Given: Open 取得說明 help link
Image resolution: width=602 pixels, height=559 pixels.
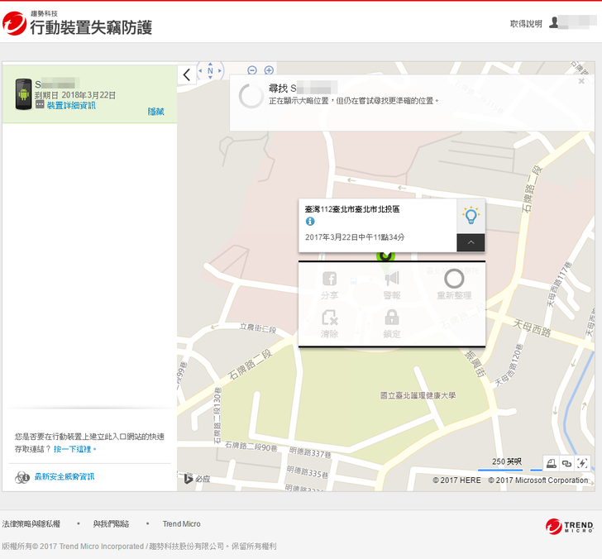Looking at the screenshot, I should (526, 24).
